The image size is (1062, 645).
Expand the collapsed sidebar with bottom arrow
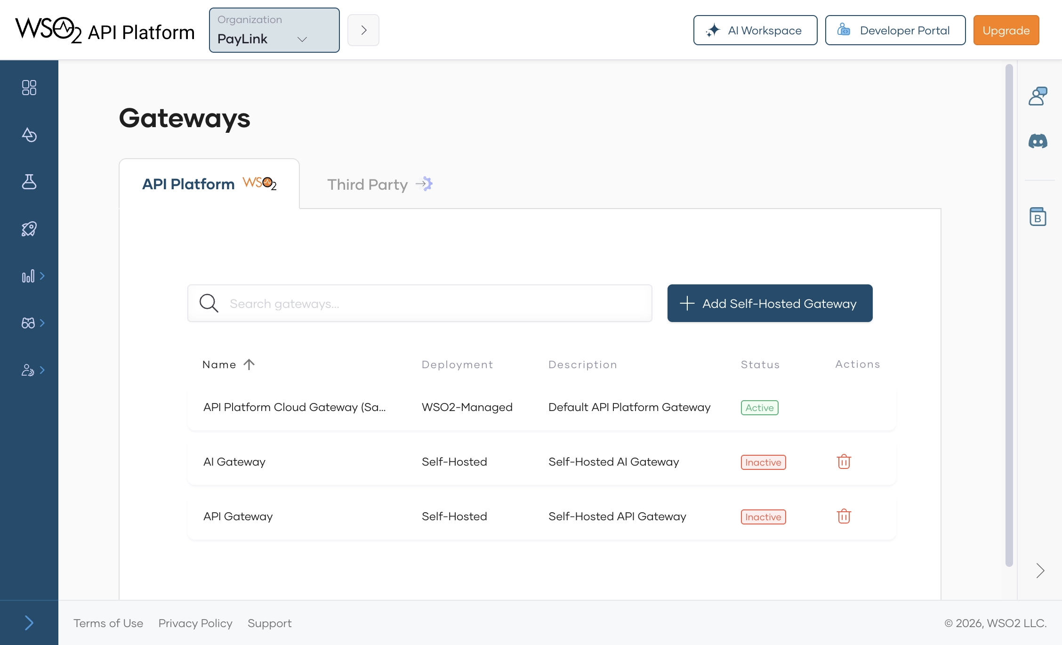click(x=29, y=622)
